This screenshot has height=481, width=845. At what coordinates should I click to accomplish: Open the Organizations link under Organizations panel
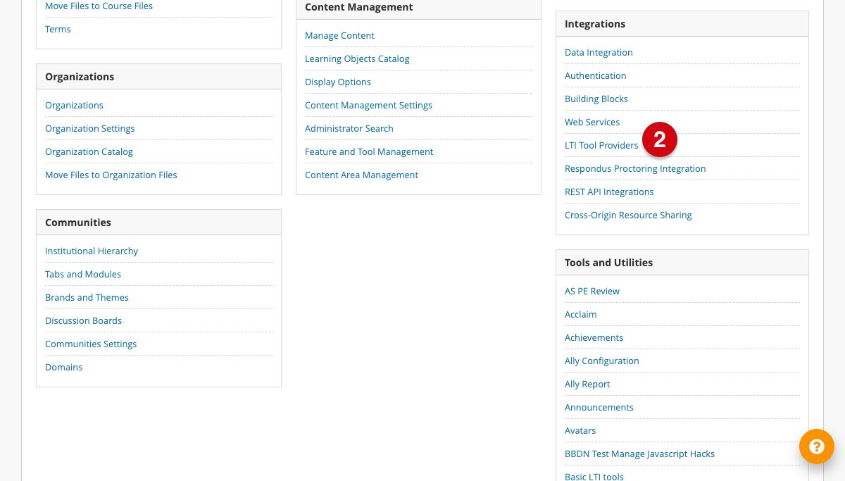74,105
